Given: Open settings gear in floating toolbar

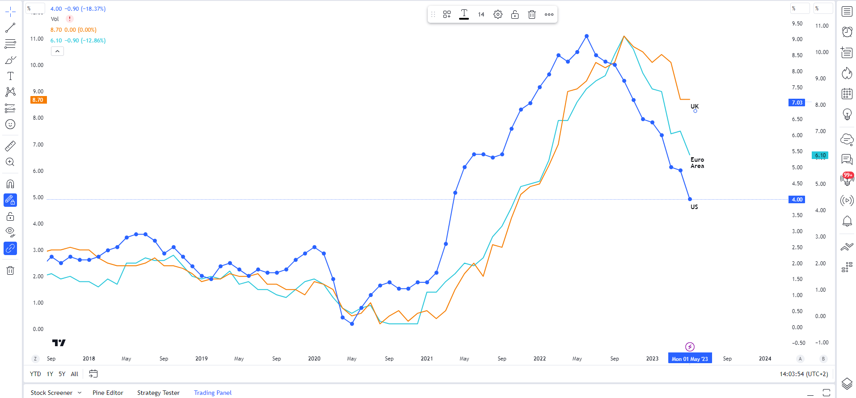Looking at the screenshot, I should coord(498,14).
